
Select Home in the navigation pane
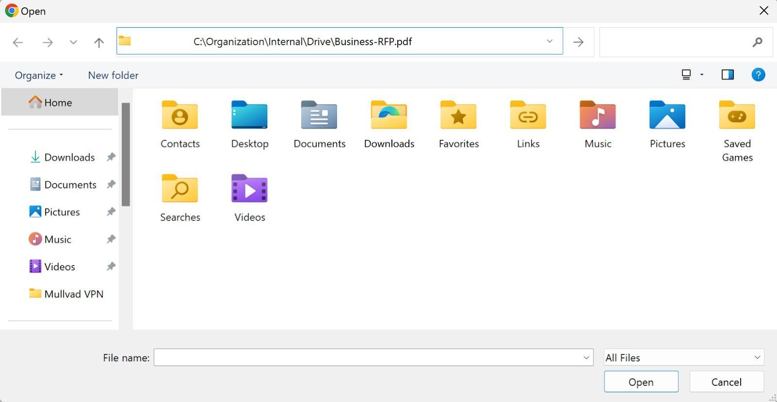coord(58,103)
